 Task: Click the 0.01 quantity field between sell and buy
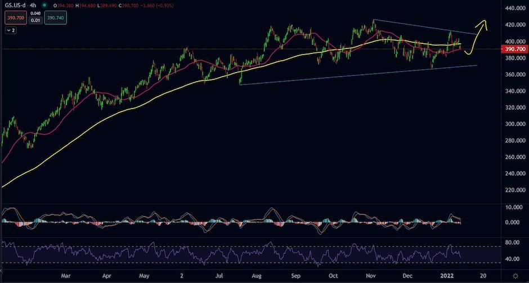35,21
